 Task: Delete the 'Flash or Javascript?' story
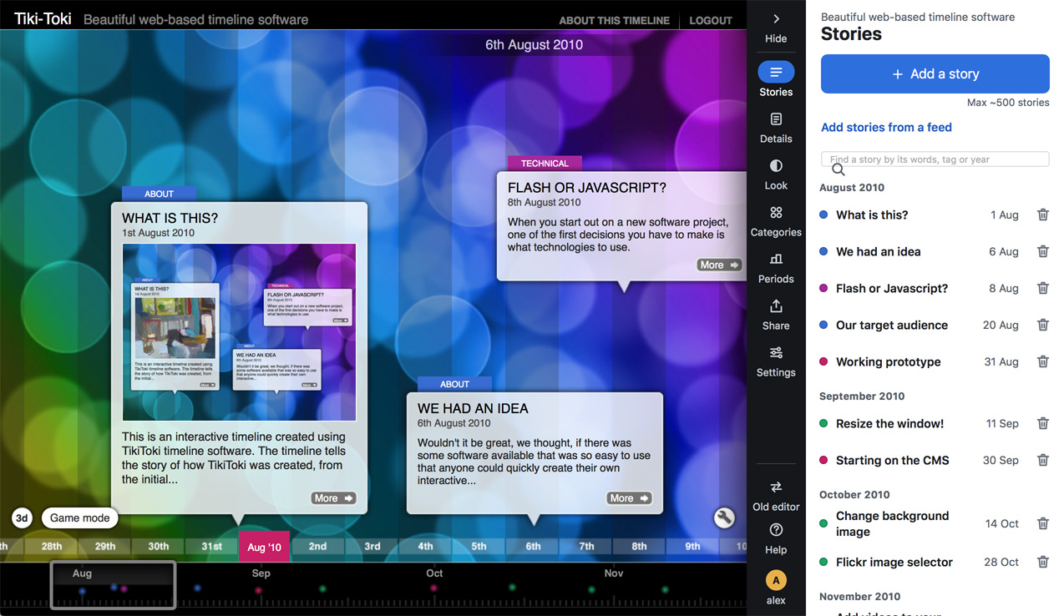(x=1043, y=288)
